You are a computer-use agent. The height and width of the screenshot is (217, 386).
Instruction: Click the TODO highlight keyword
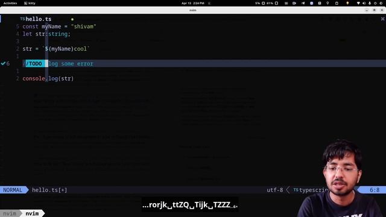[36, 64]
